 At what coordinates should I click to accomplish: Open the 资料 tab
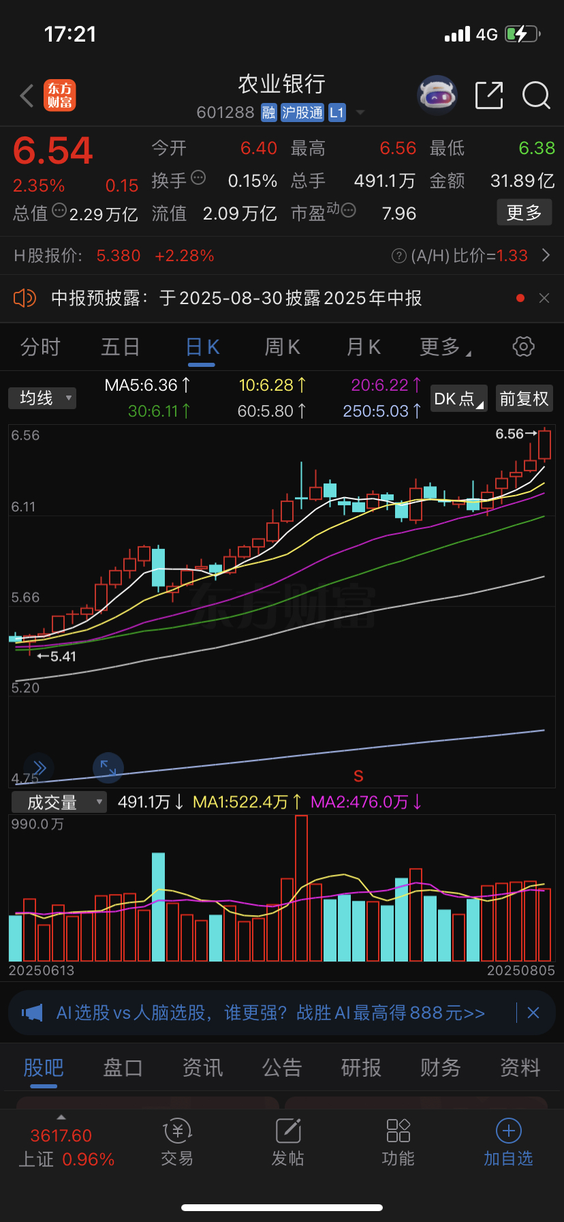(520, 1068)
